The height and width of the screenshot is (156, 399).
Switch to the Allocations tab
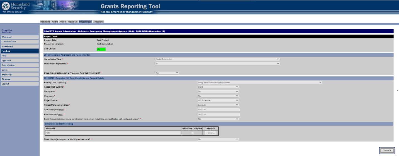[98, 22]
